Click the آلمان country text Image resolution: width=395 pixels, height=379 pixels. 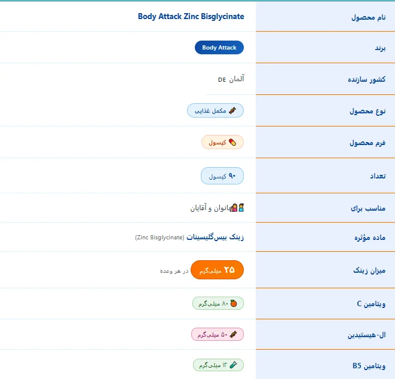point(237,79)
